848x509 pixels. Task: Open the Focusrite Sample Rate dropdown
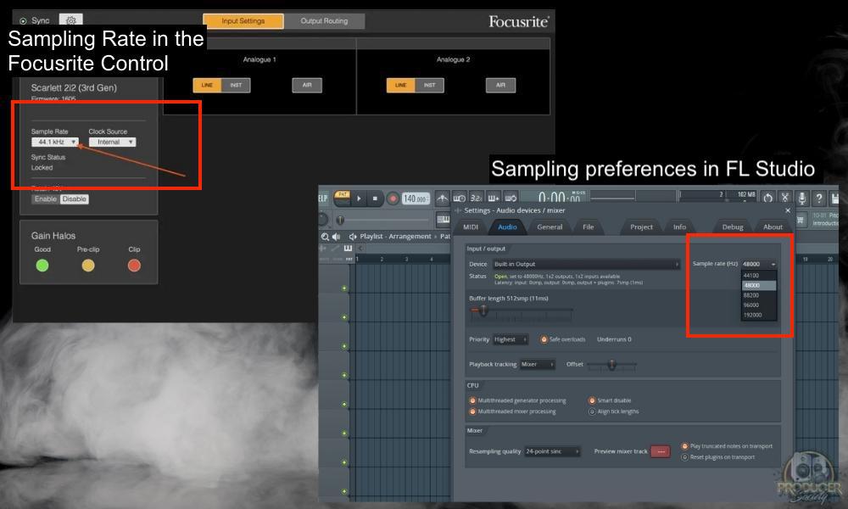(x=55, y=143)
